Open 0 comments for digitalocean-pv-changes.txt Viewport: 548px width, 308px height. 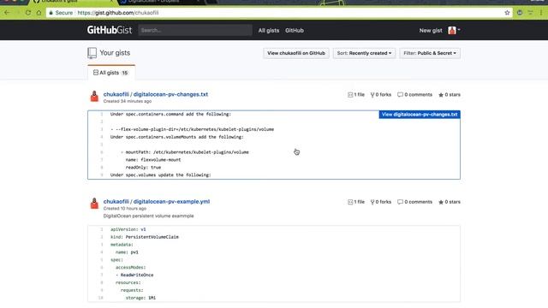pos(414,95)
